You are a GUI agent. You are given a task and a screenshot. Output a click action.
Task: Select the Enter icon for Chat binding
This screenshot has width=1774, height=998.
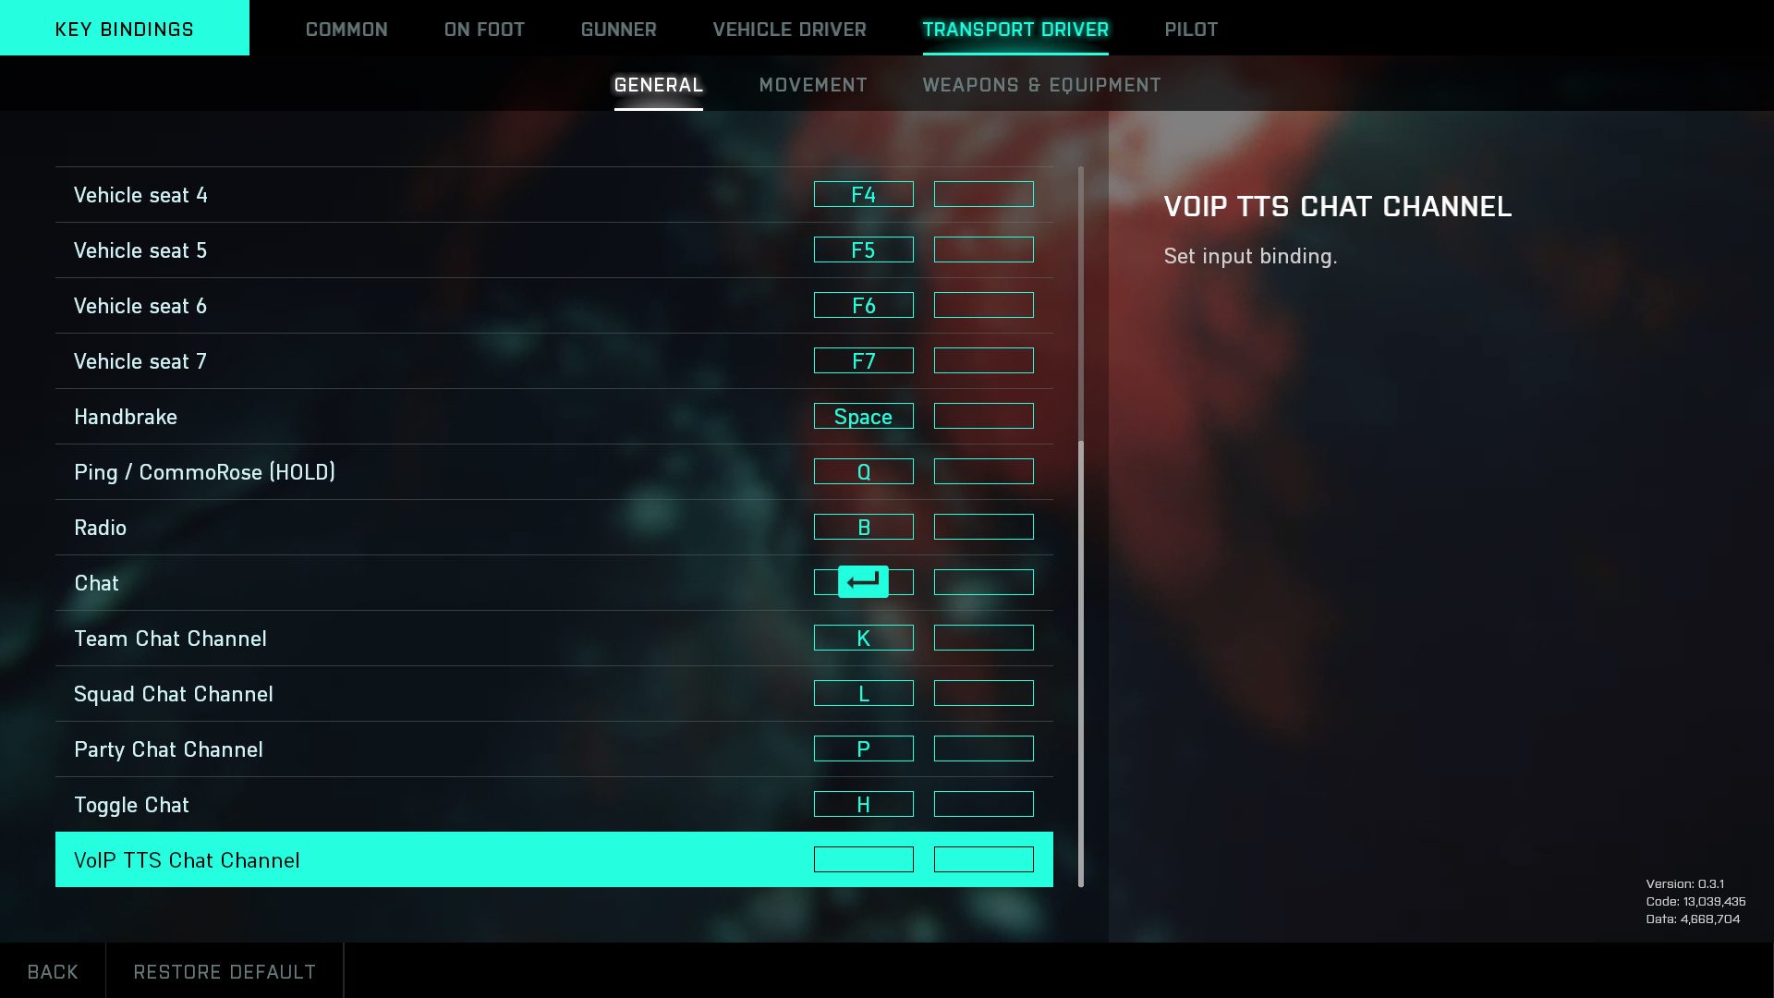click(864, 581)
